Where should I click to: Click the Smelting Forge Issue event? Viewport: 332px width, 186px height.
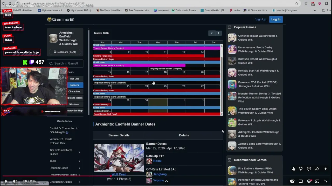[149, 56]
